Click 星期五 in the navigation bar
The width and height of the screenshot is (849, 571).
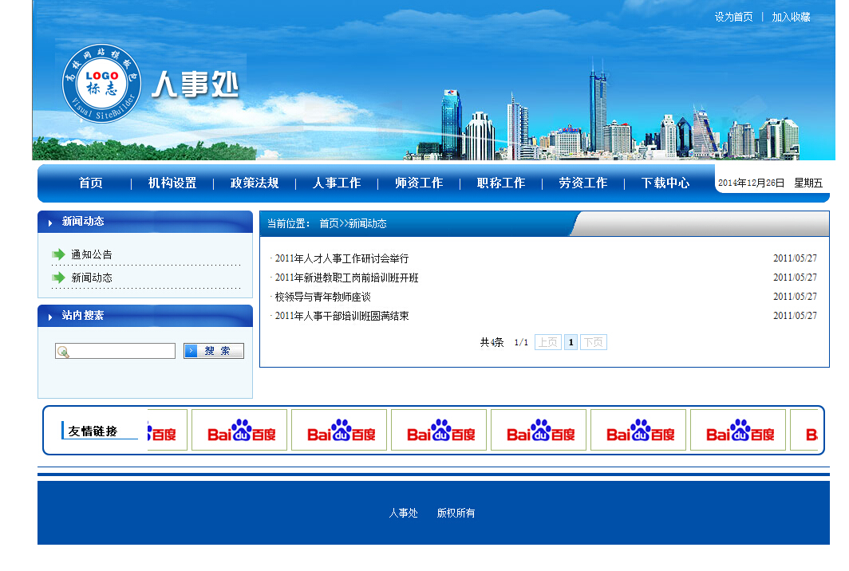(x=808, y=183)
